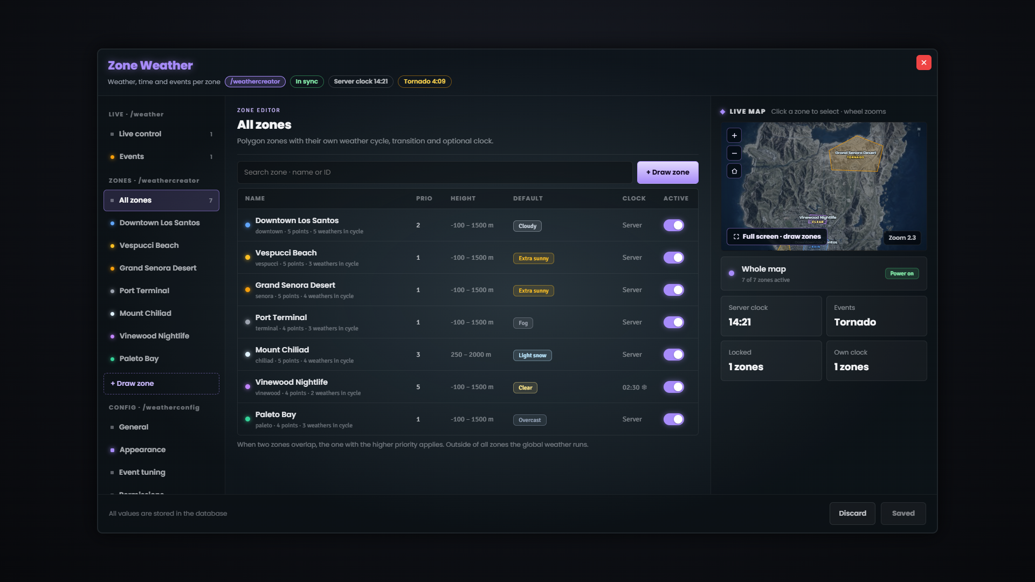Image resolution: width=1035 pixels, height=582 pixels.
Task: Click the Power on badge
Action: click(902, 274)
